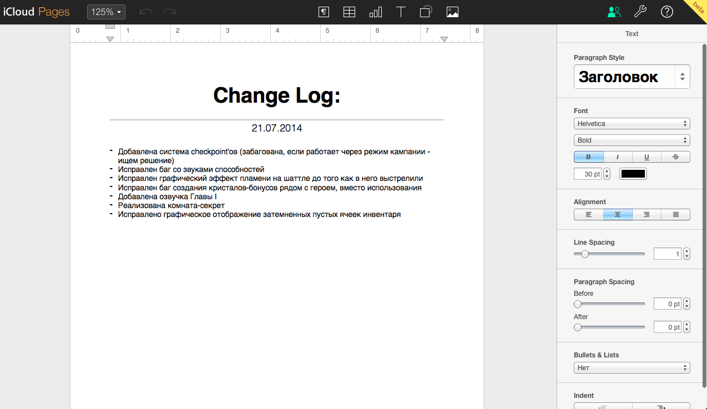The width and height of the screenshot is (707, 409).
Task: Open the help question mark
Action: click(667, 12)
